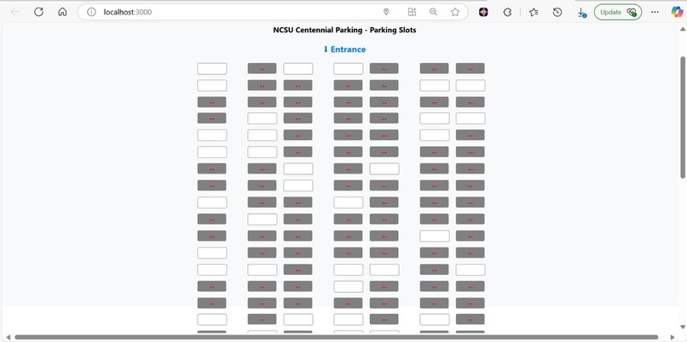
Task: Click the horizontal scrollbar right arrow
Action: [x=673, y=337]
